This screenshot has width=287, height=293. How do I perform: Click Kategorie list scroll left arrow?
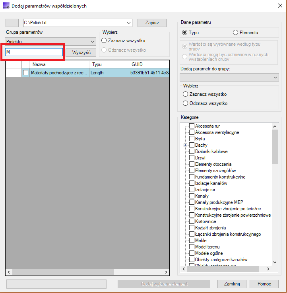tap(184, 269)
